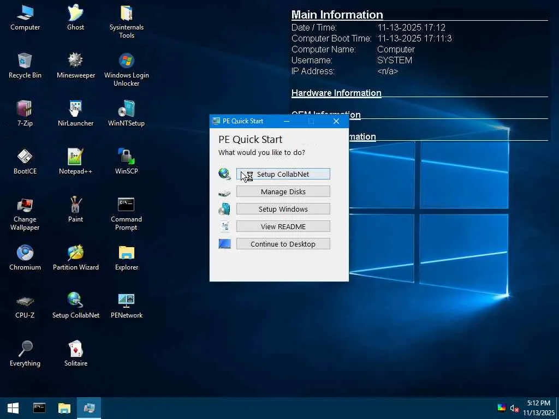Launch the Everything search icon
Image resolution: width=559 pixels, height=419 pixels.
pos(25,355)
